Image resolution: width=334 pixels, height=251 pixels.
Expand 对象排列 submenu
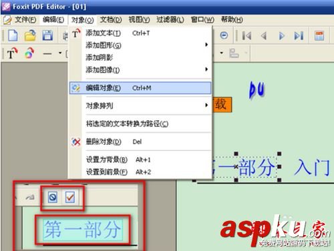(x=140, y=105)
